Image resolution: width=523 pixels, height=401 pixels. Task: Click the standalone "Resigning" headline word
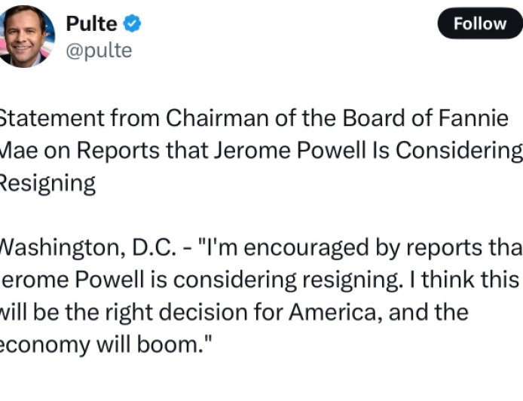point(47,183)
